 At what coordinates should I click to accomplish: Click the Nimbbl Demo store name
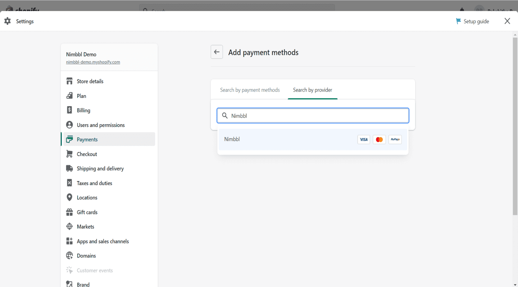click(81, 55)
